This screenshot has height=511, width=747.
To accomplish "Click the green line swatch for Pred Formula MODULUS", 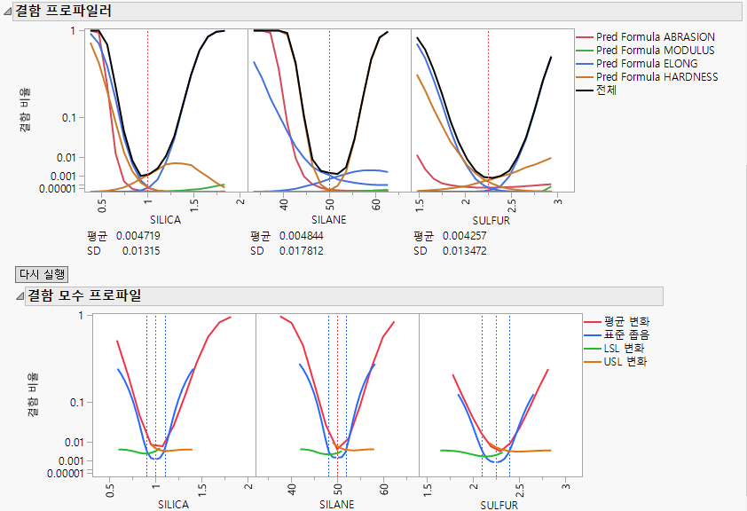I will 585,51.
